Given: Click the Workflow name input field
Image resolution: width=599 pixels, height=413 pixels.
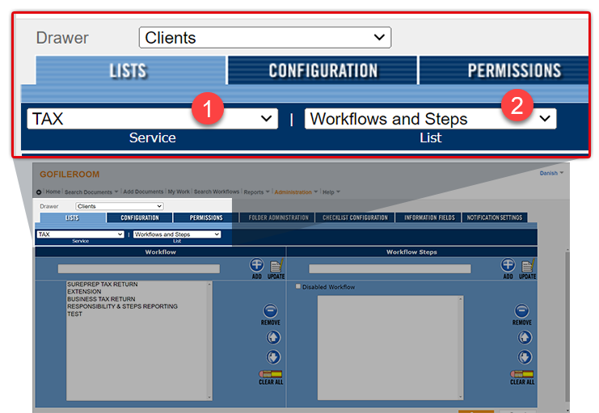Looking at the screenshot, I should coord(139,269).
